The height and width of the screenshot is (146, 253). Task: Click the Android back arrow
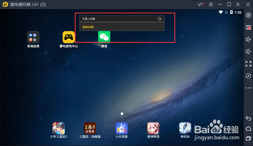point(248,118)
